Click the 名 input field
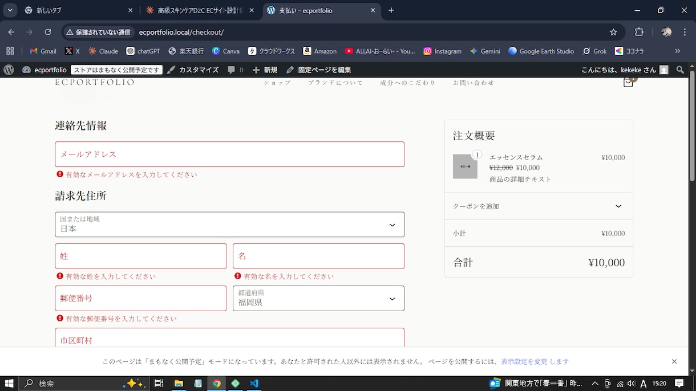Screen dimensions: 696x391 318,256
